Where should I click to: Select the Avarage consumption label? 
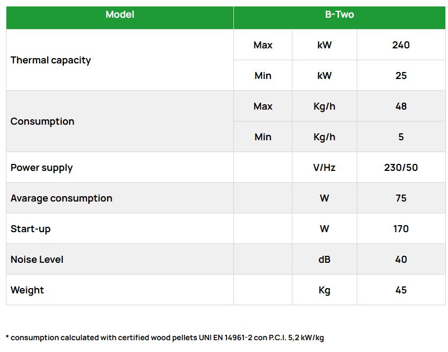(x=62, y=198)
